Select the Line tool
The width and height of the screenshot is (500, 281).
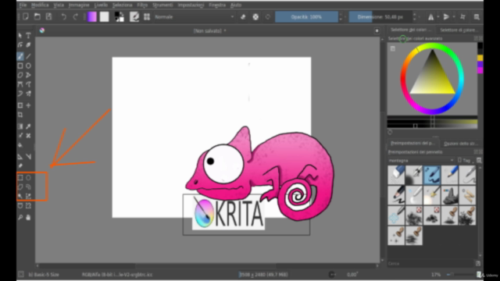click(28, 56)
